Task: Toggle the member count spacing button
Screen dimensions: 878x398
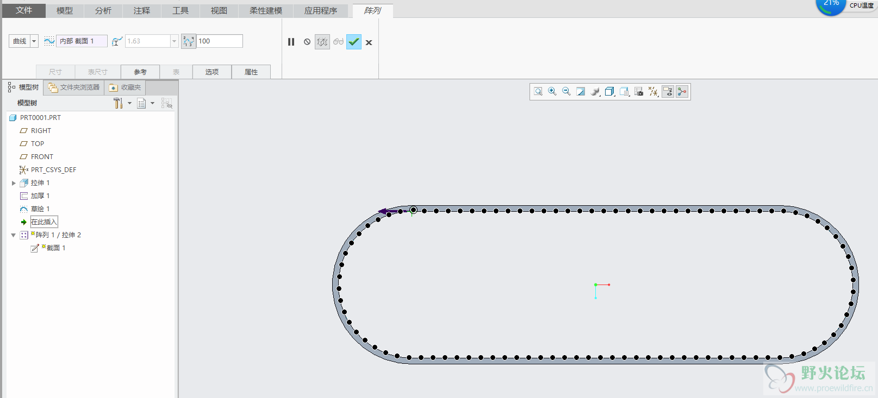Action: click(x=188, y=41)
